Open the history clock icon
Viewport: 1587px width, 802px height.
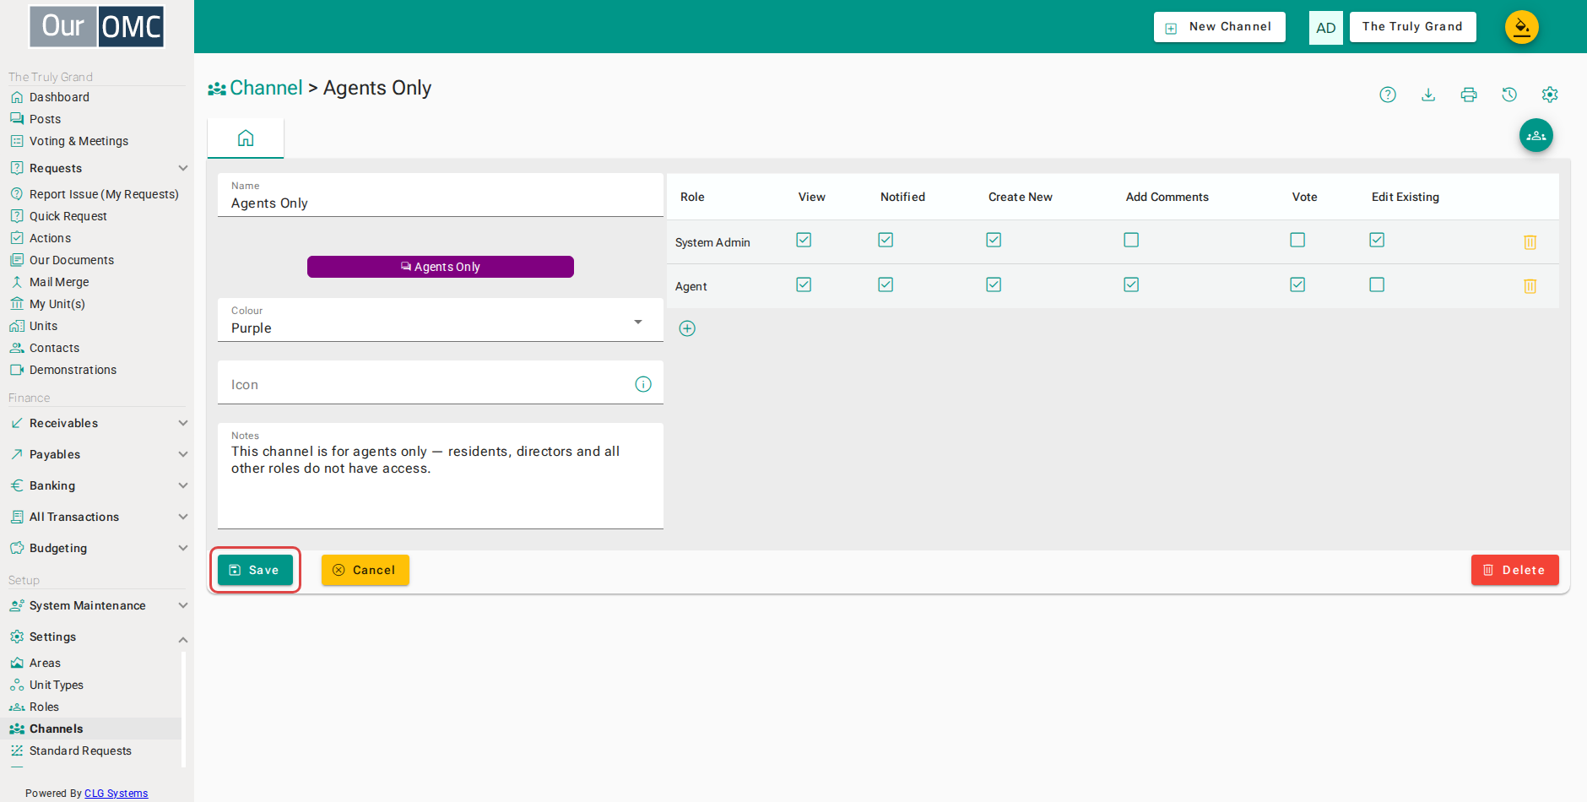tap(1509, 95)
